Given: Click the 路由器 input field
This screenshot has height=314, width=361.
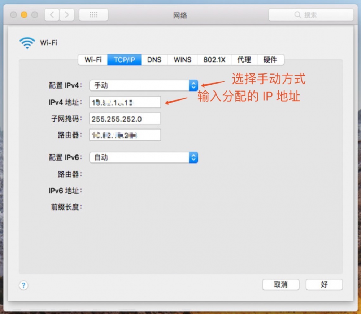Looking at the screenshot, I should click(125, 135).
